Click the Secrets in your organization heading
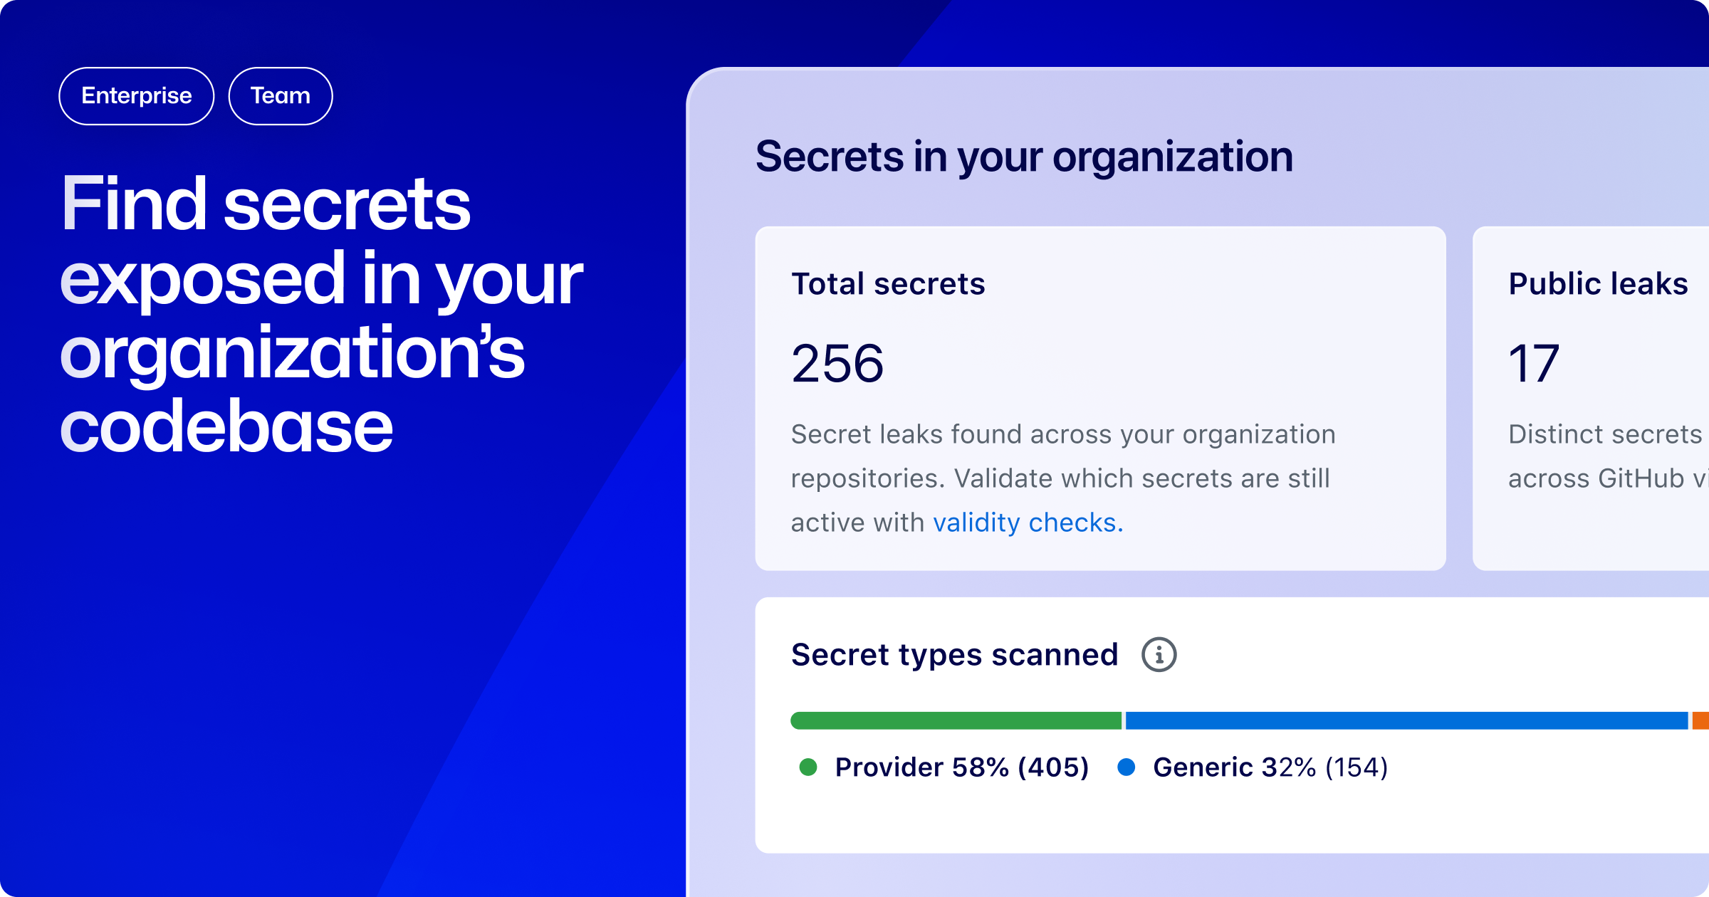 [1024, 157]
